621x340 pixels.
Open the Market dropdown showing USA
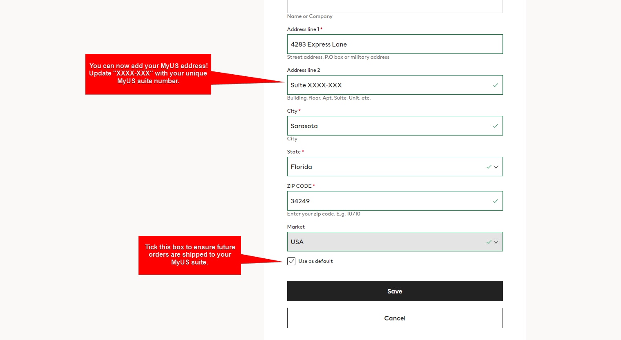(395, 242)
